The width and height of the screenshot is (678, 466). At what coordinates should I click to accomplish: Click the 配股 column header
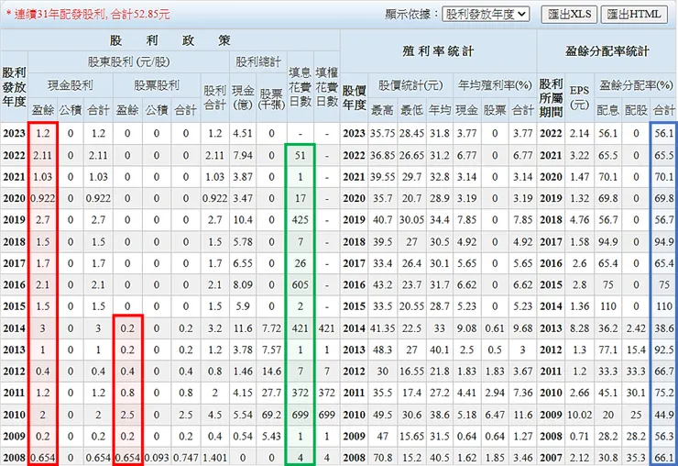click(636, 110)
